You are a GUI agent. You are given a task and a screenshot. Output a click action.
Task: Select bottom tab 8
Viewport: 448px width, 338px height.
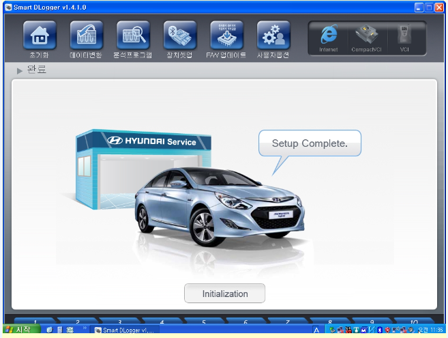pos(330,322)
